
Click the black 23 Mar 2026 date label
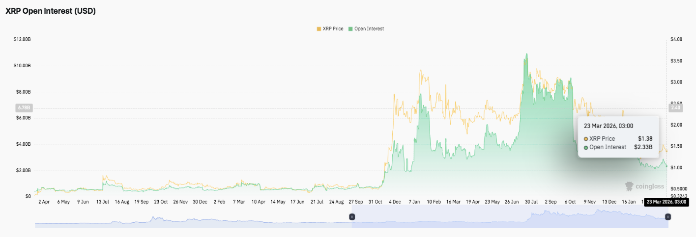pyautogui.click(x=666, y=202)
